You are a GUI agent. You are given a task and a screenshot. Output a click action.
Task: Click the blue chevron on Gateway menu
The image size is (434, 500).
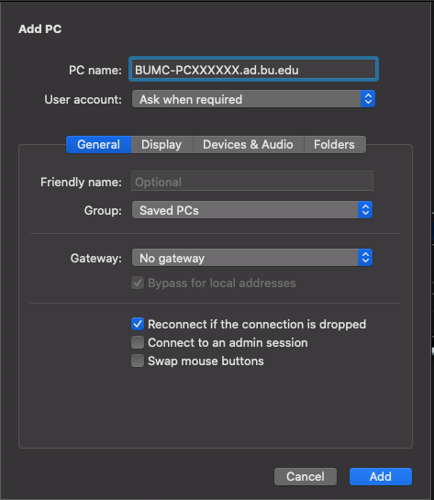[365, 258]
